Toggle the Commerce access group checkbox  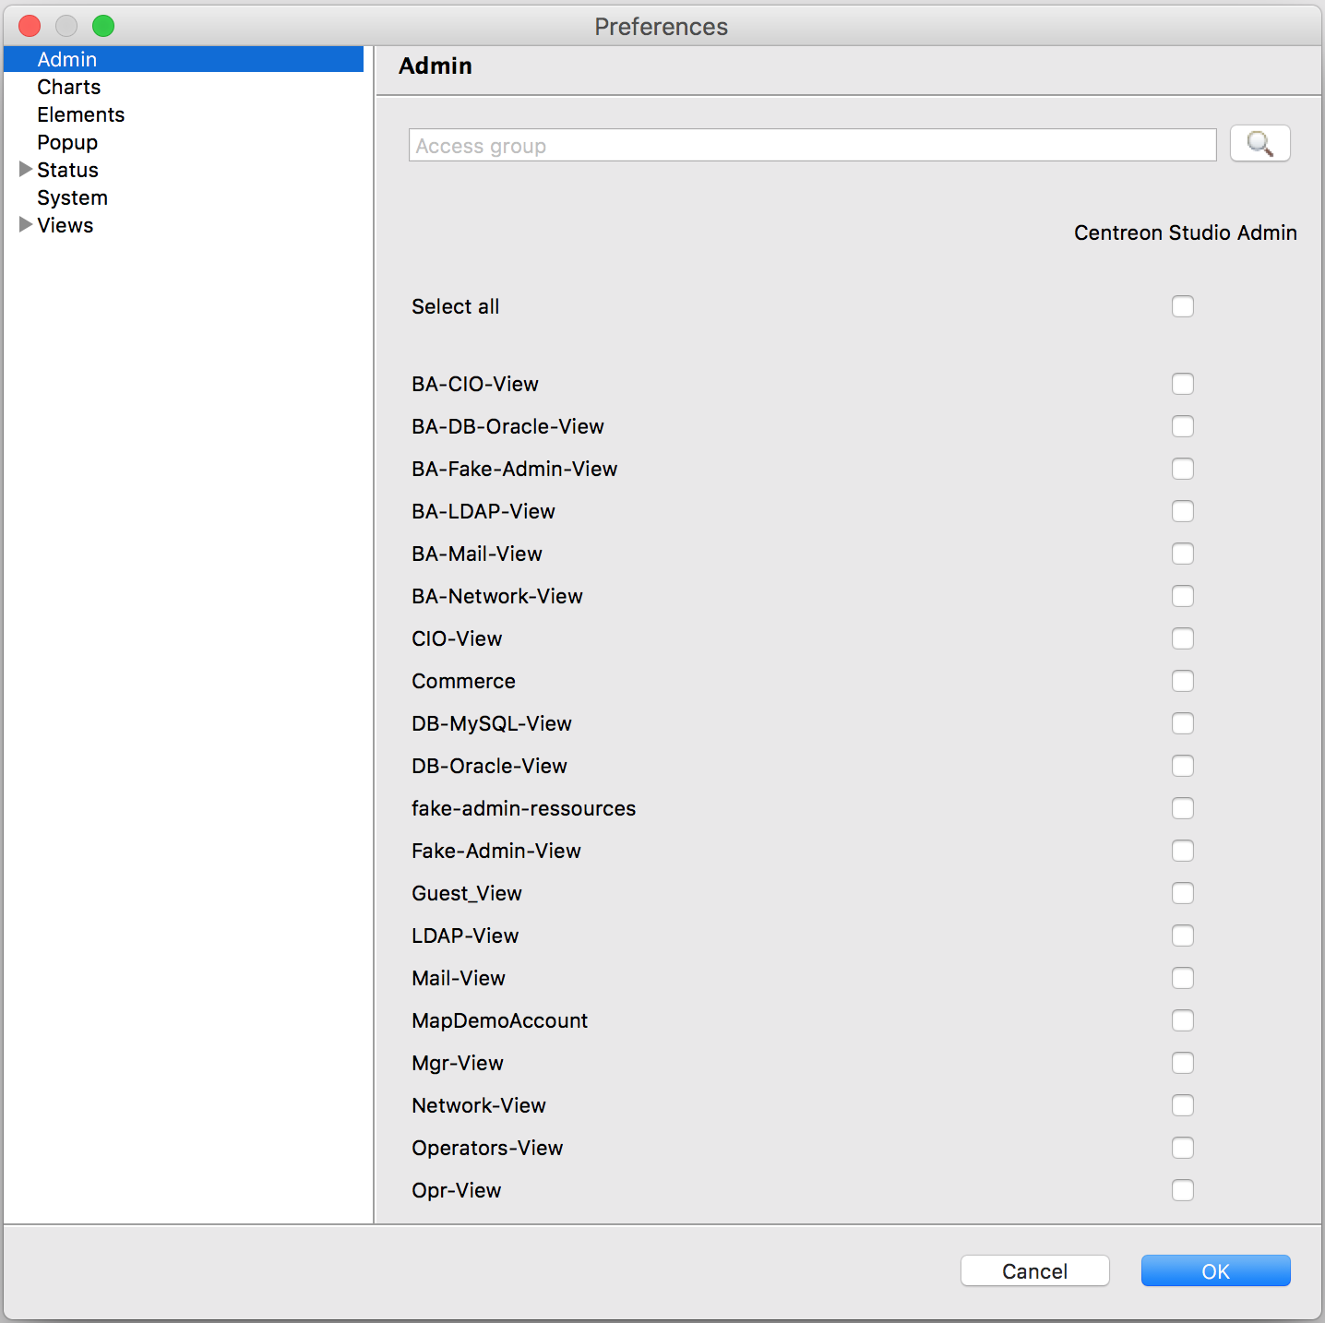(1182, 681)
